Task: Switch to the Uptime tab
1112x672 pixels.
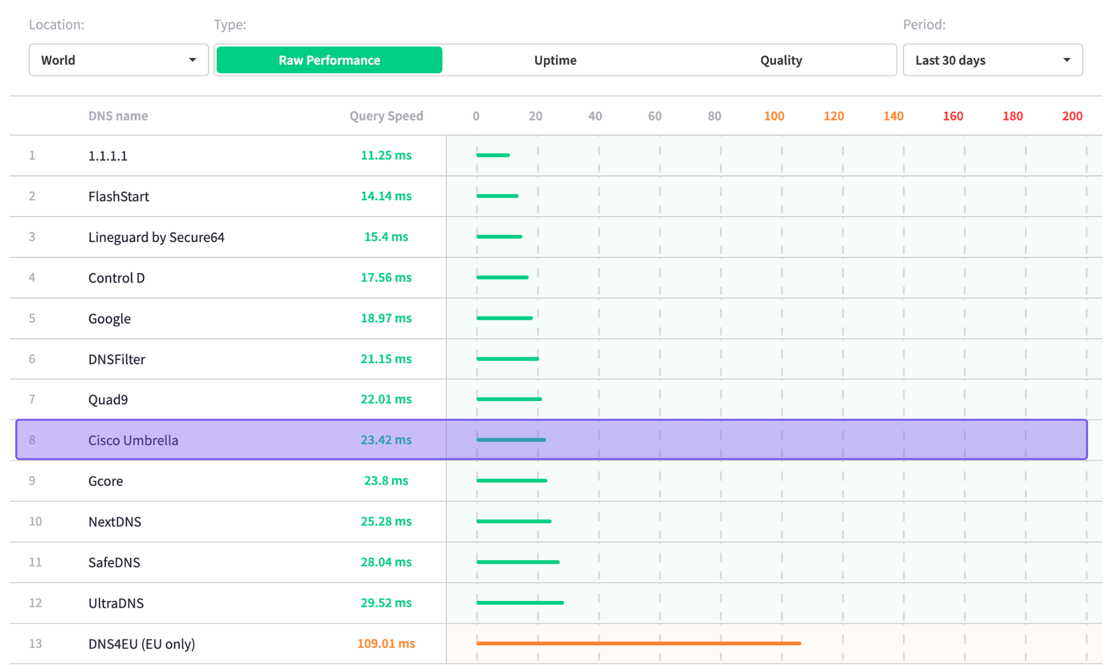Action: pos(555,60)
